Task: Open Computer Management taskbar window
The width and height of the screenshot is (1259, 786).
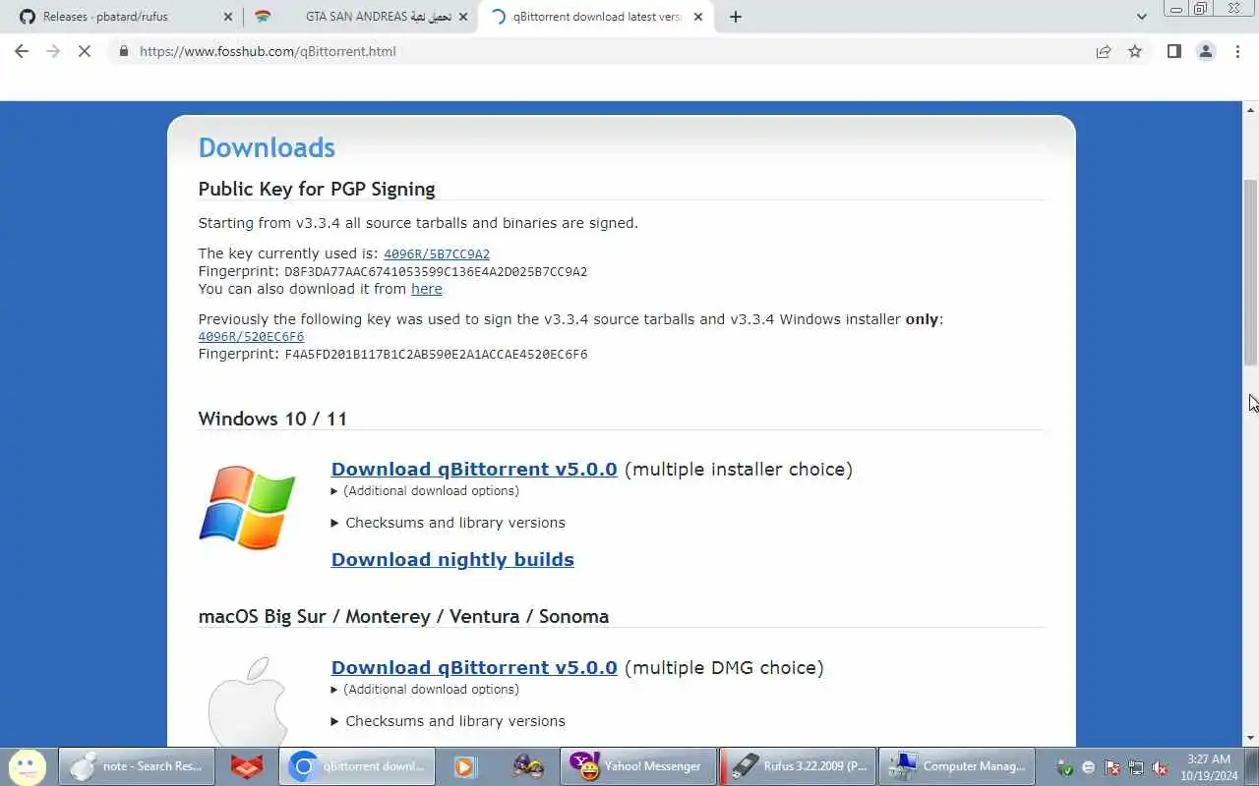Action: pyautogui.click(x=956, y=766)
